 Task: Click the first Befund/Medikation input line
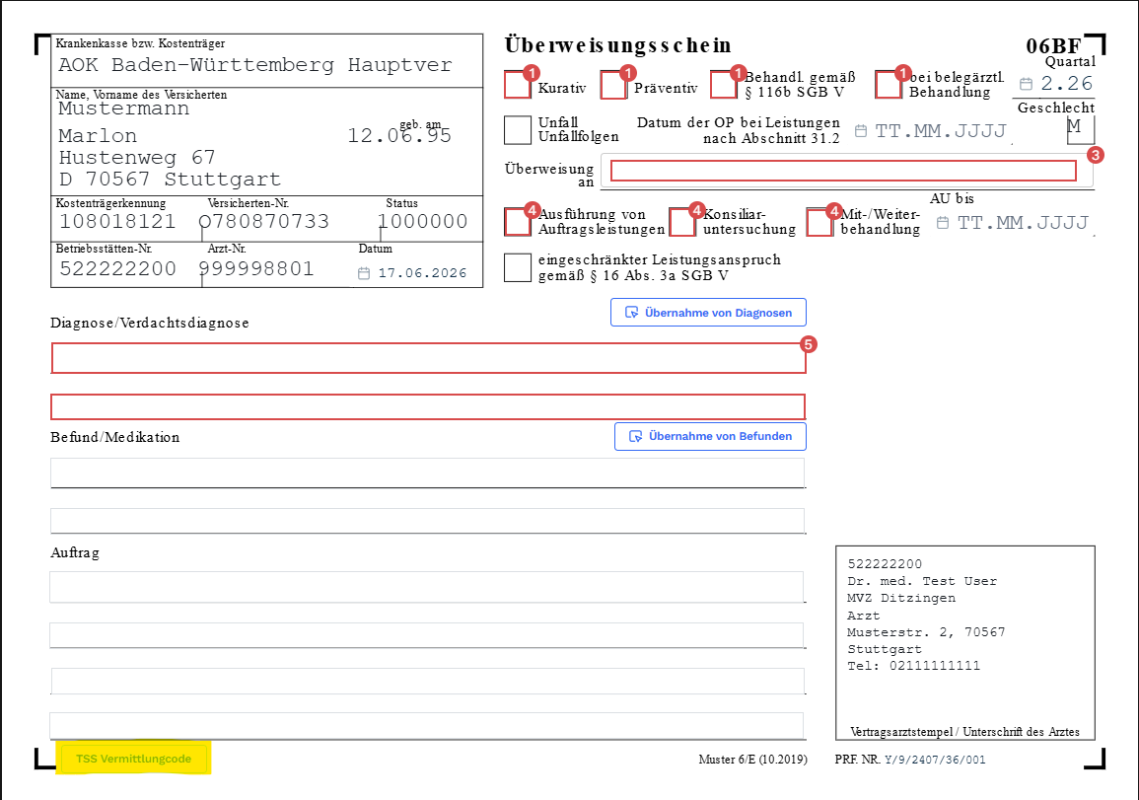(x=428, y=473)
